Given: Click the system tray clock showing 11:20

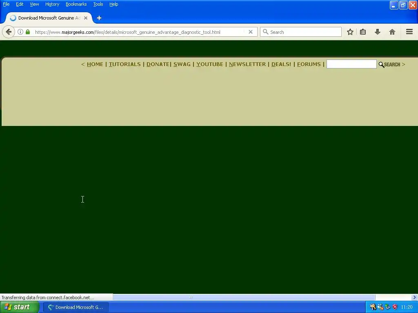Looking at the screenshot, I should pyautogui.click(x=407, y=307).
